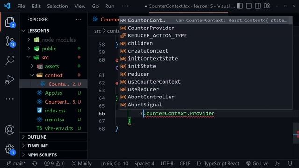Click the main* branch indicator
This screenshot has height=168, width=299.
click(16, 163)
